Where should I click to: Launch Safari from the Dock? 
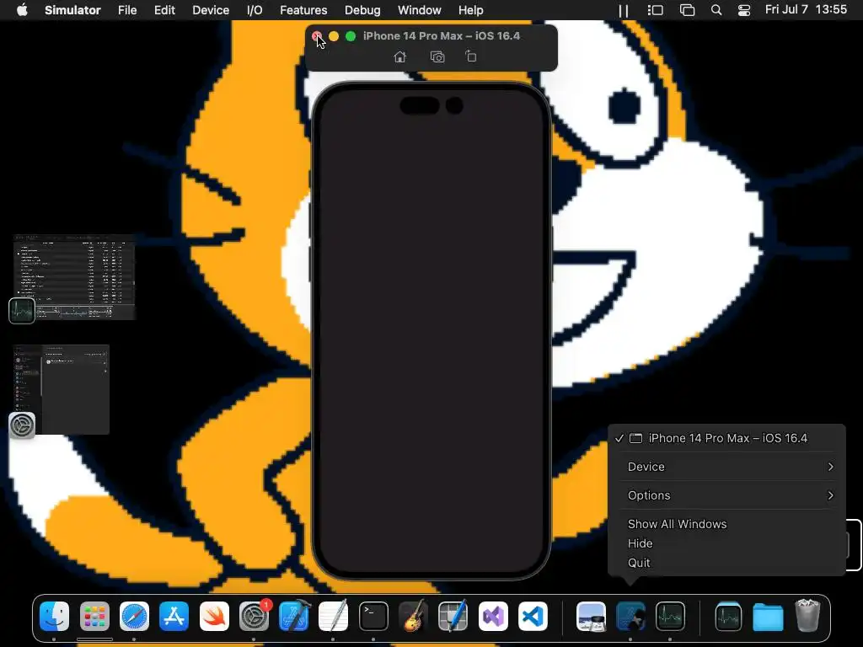(134, 616)
